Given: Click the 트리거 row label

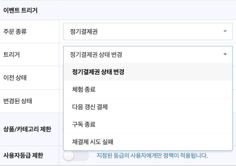Looking at the screenshot, I should tap(11, 55).
